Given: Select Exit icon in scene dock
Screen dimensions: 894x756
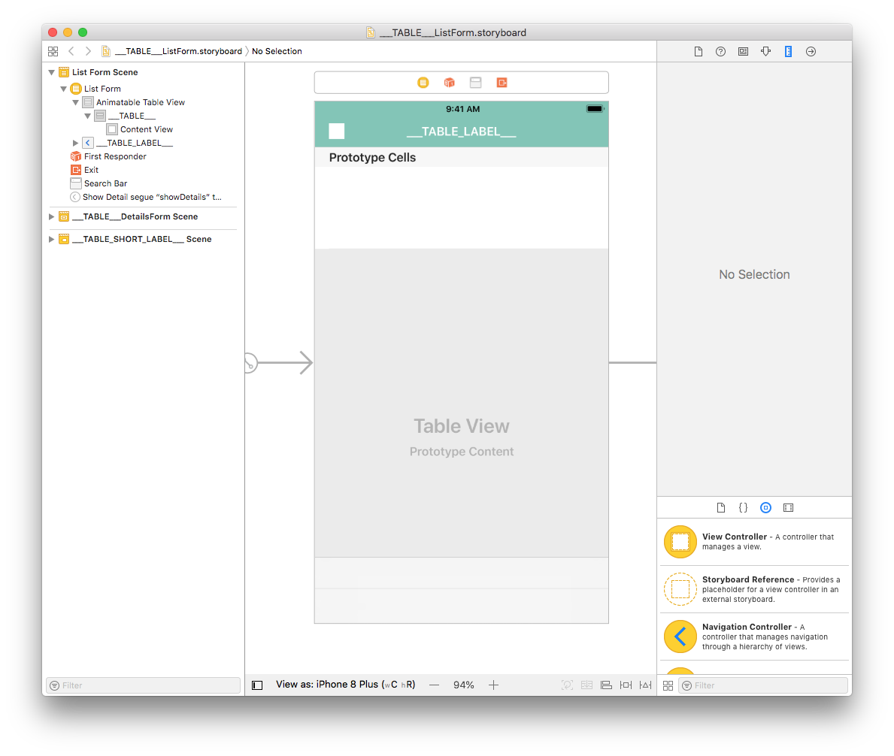Looking at the screenshot, I should 502,83.
